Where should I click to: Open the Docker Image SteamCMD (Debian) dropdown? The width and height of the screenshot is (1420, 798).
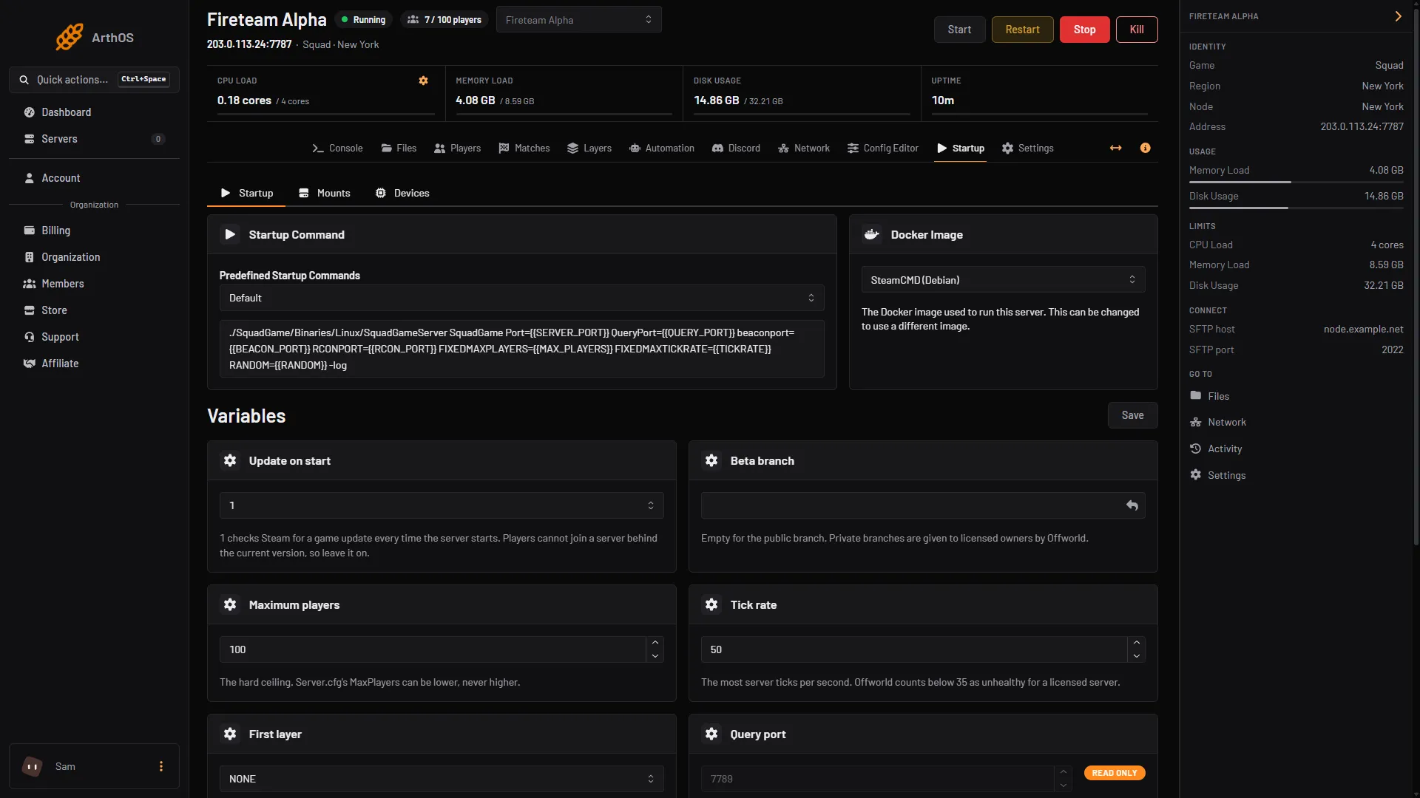click(x=1003, y=279)
